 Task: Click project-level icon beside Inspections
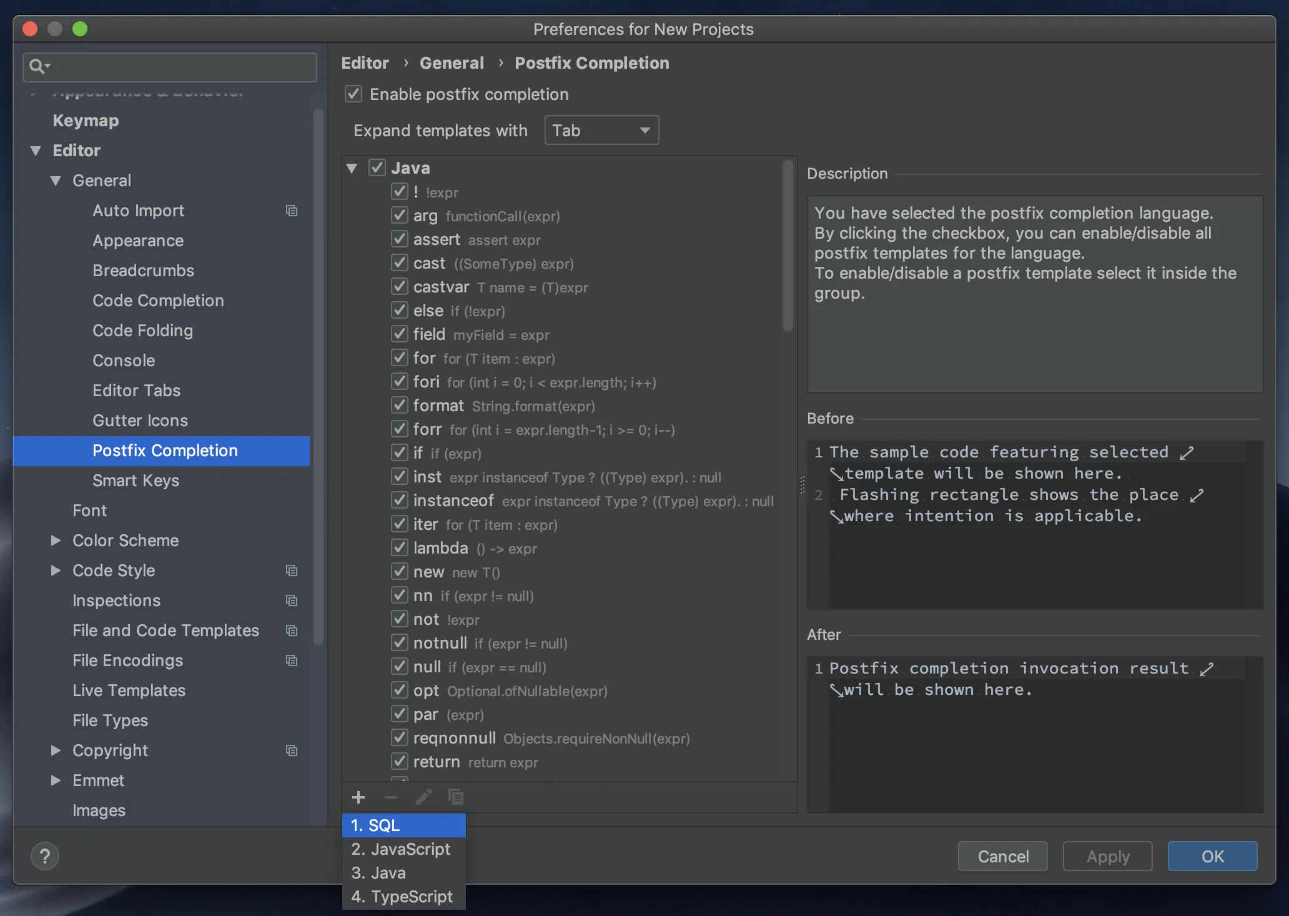point(292,600)
